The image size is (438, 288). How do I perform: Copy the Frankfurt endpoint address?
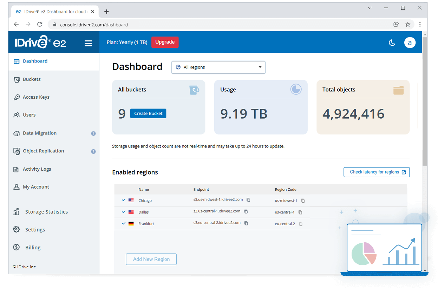coord(246,223)
